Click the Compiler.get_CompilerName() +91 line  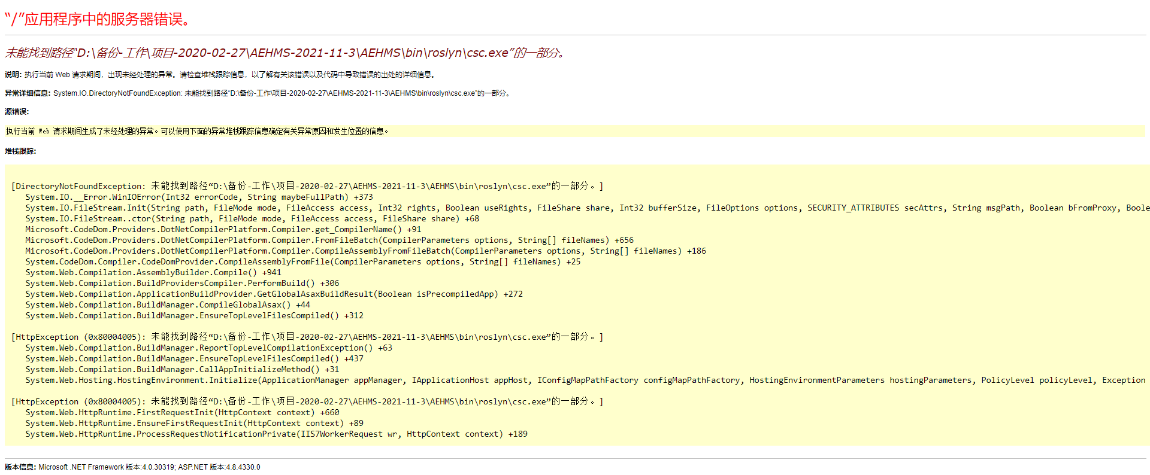tap(223, 229)
